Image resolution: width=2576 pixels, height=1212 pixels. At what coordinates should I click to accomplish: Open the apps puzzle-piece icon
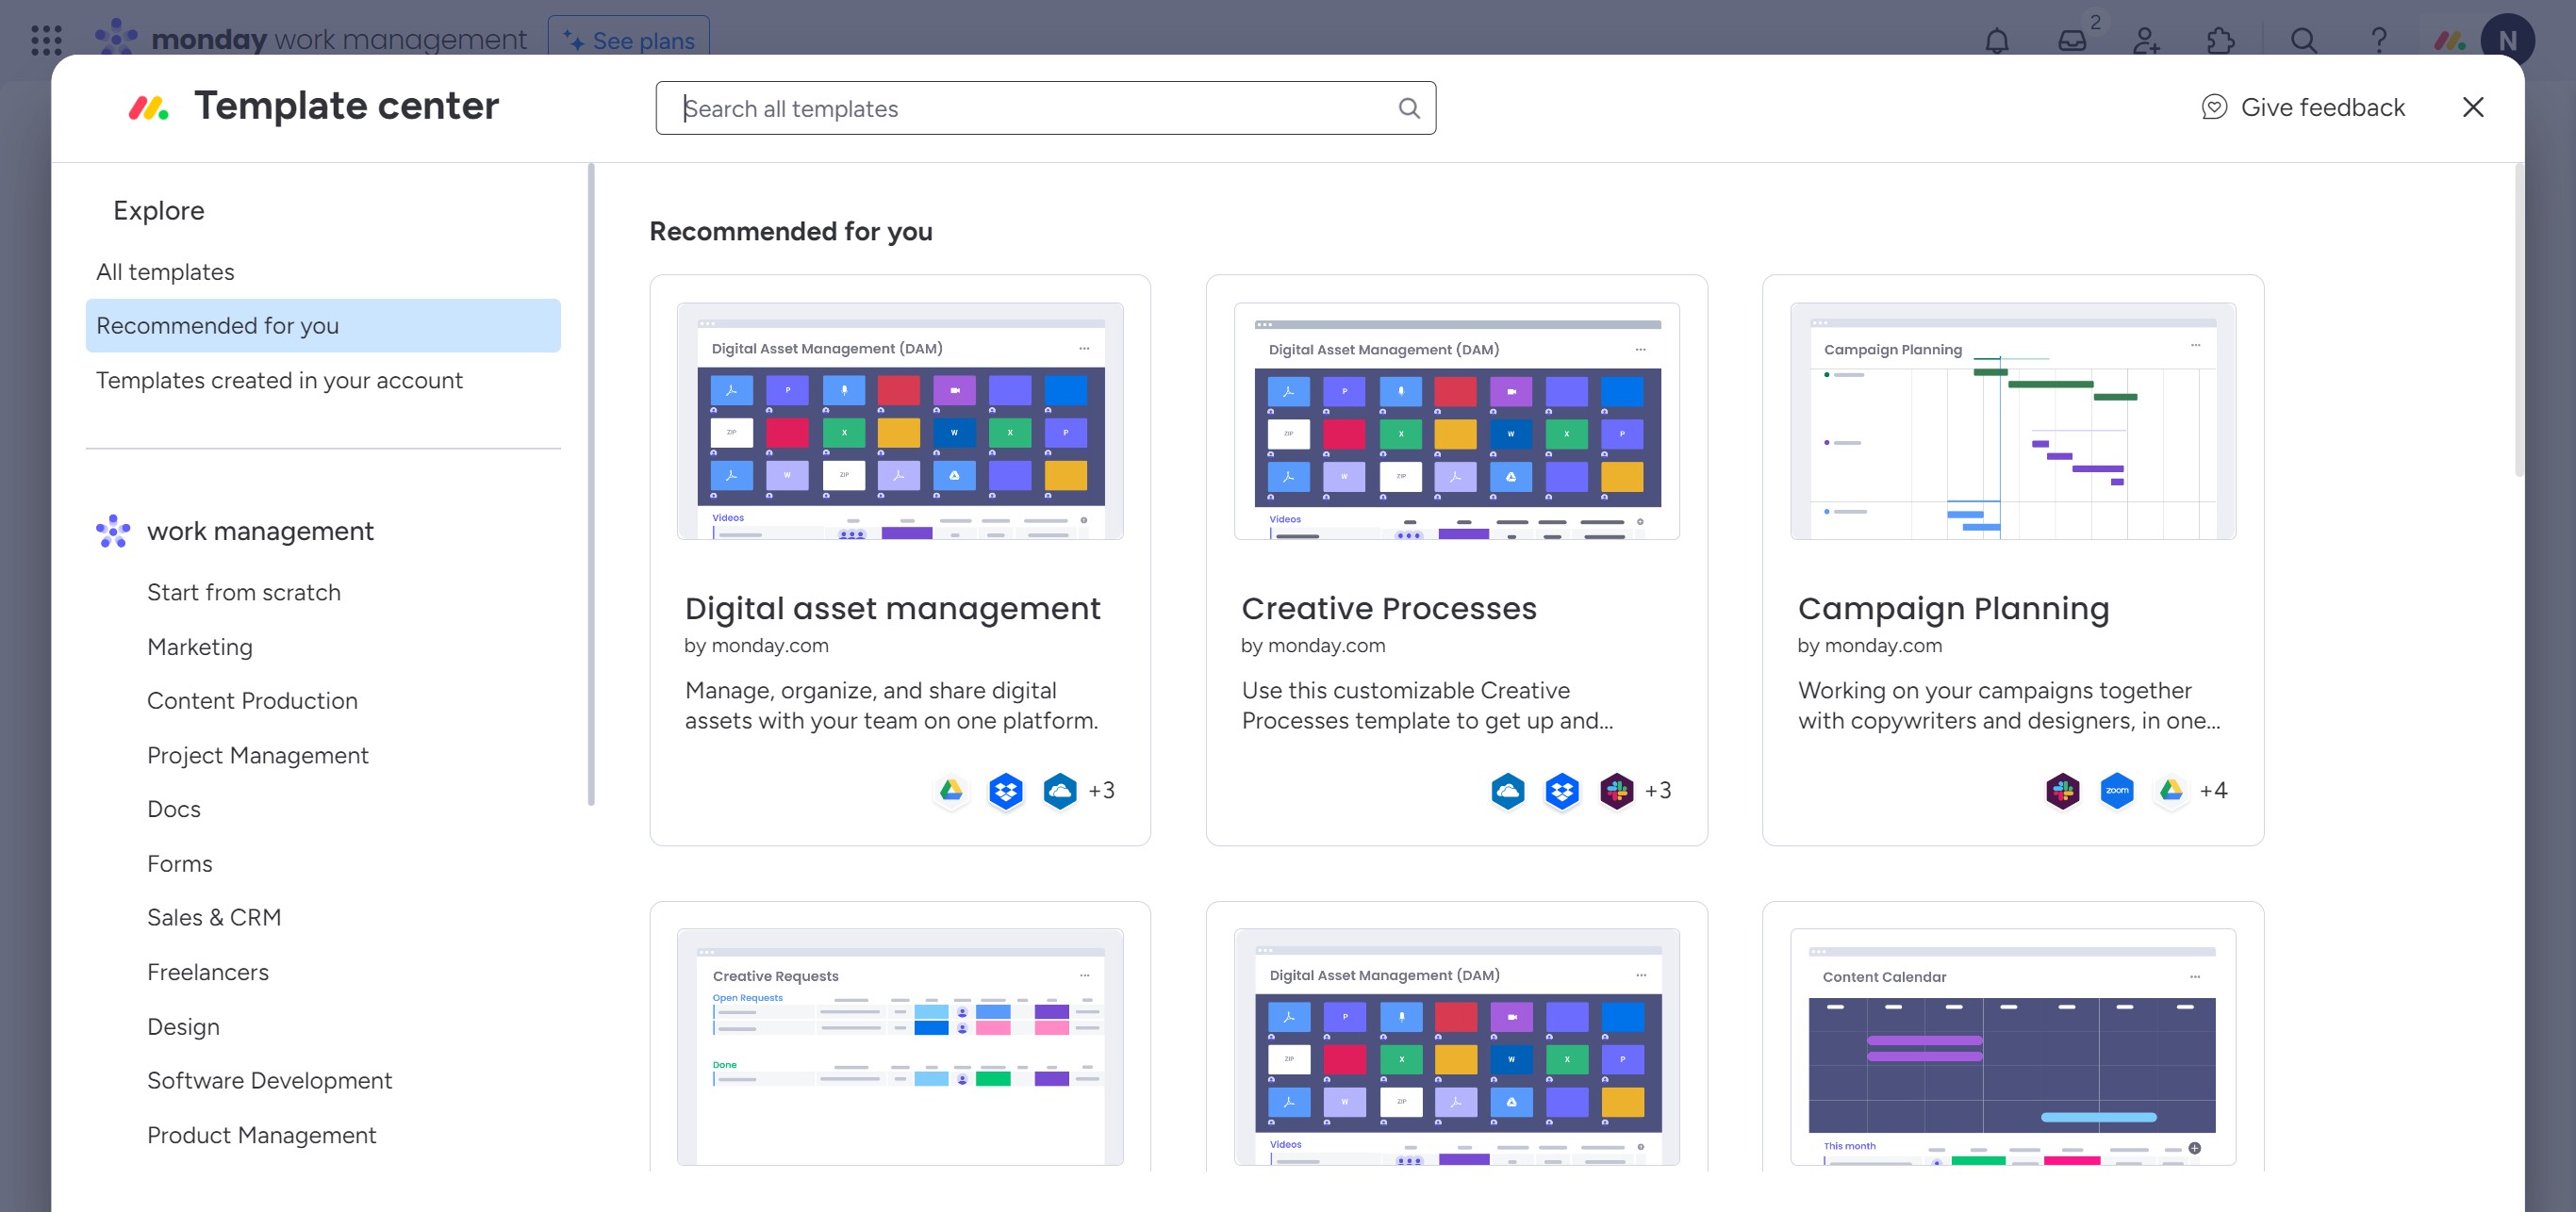tap(2220, 41)
